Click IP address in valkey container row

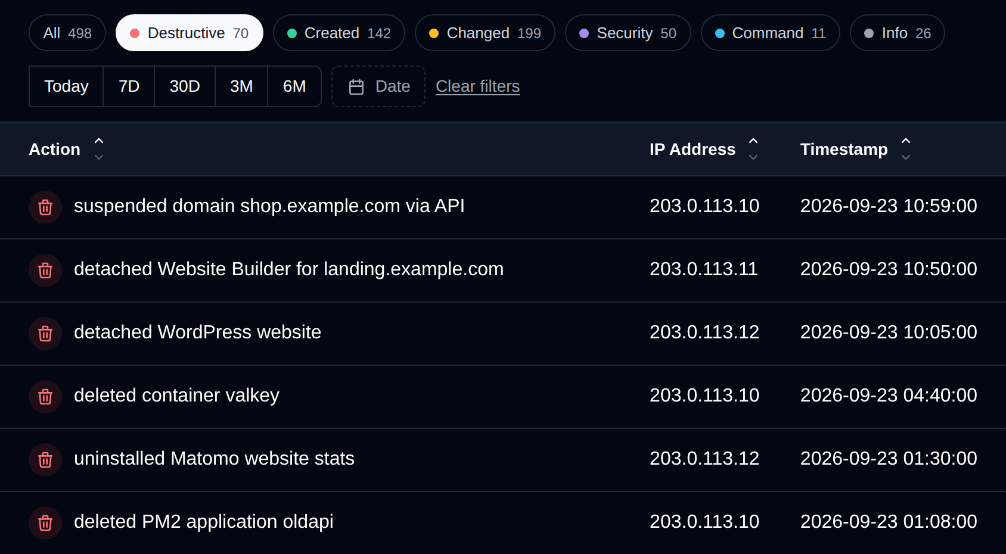click(704, 396)
